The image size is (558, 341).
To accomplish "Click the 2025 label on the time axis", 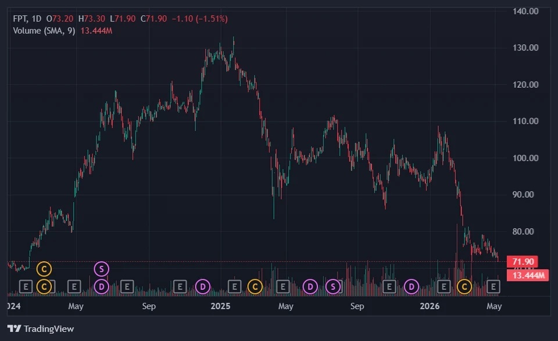I will tap(220, 306).
